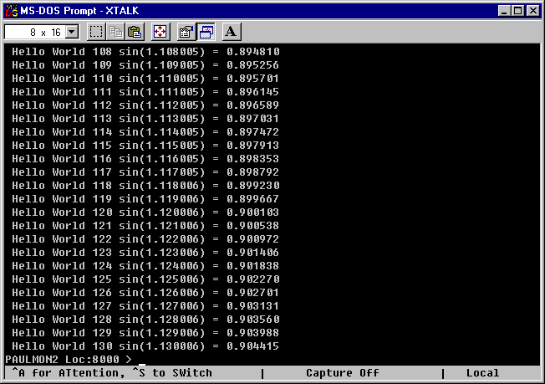Open Font settings with the A icon
Viewport: 545px width, 384px height.
coord(232,32)
